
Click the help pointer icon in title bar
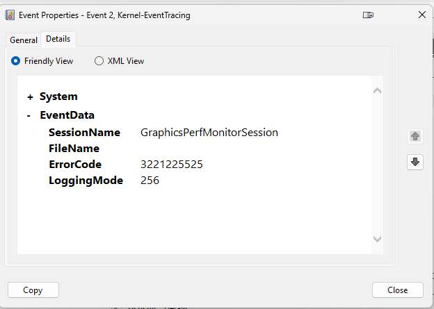[368, 15]
